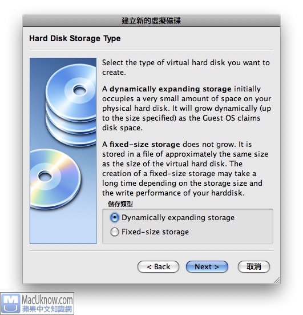Screen dimensions: 303x315
Task: Click the 'Select the type of virtual' intro text
Action: pos(146,63)
